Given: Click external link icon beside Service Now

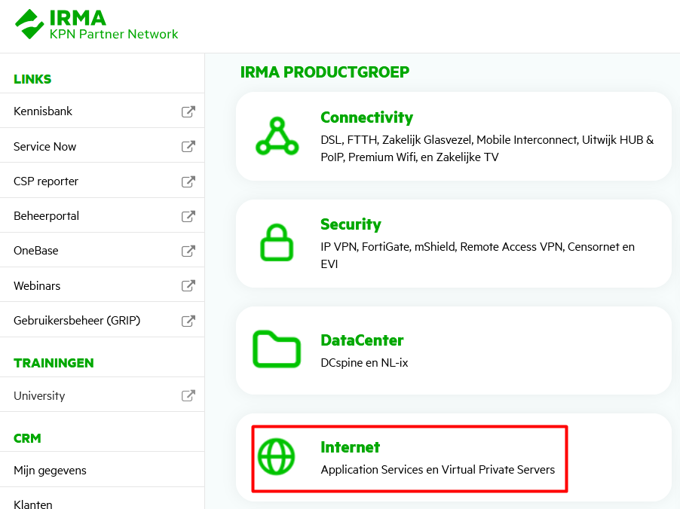Looking at the screenshot, I should 188,146.
